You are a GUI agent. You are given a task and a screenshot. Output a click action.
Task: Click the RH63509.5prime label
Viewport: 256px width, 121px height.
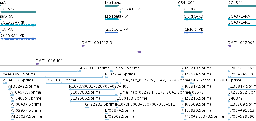pyautogui.click(x=196, y=104)
